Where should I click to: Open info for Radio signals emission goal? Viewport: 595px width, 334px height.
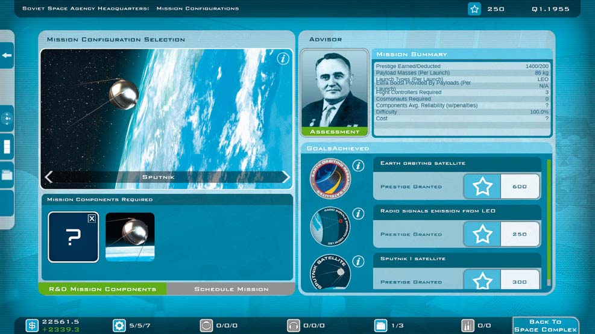358,214
